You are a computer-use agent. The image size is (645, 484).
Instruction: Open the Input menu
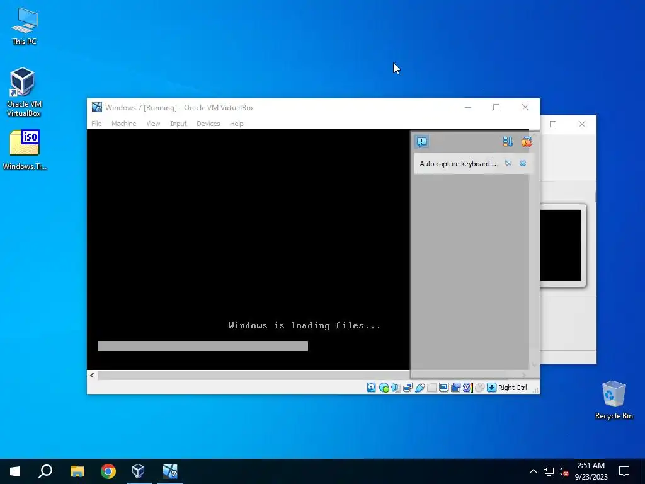[x=178, y=124]
